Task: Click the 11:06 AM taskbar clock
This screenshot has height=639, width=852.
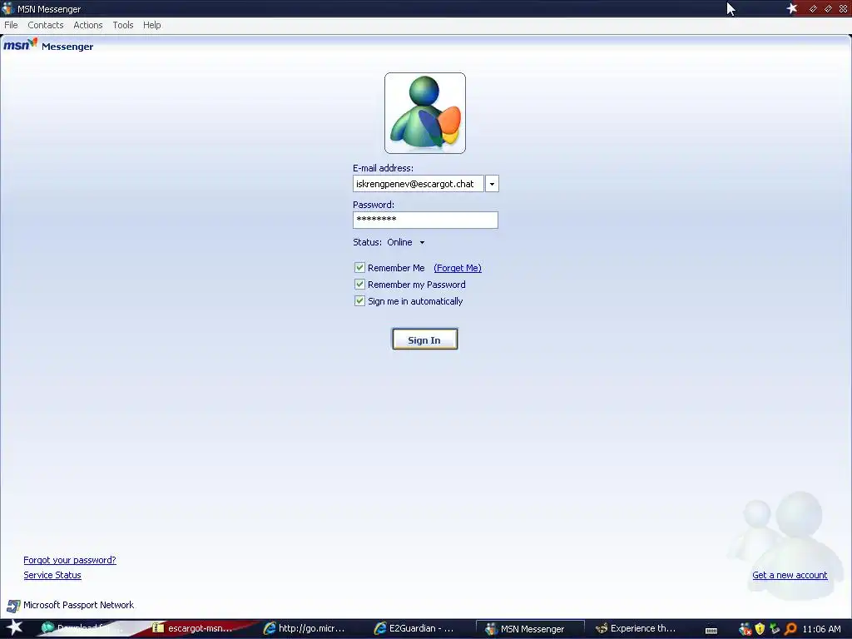Action: (821, 629)
